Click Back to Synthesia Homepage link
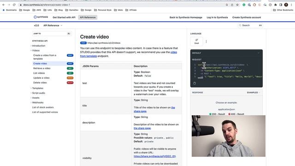 coord(186,18)
